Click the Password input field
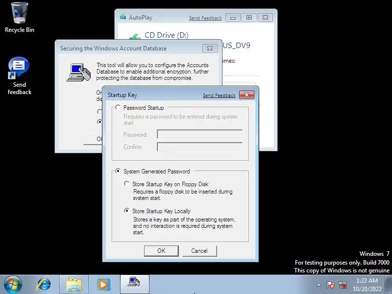 coord(199,134)
